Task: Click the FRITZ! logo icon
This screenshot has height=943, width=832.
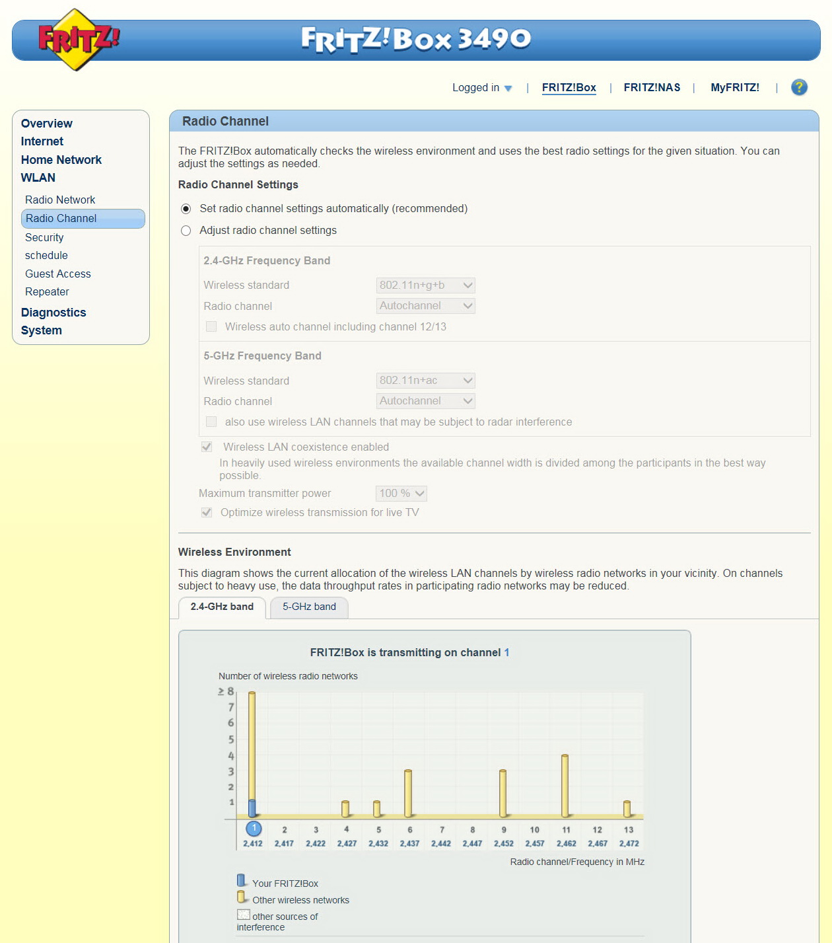Action: point(79,40)
